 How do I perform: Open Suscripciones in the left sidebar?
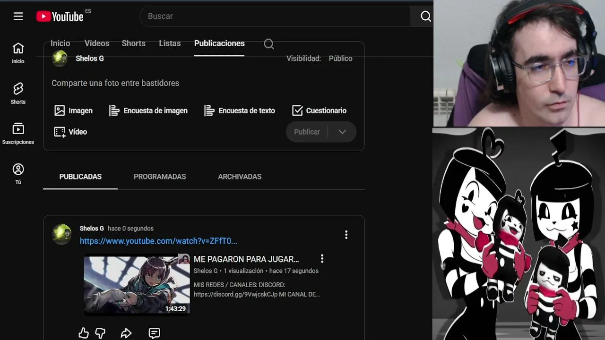18,134
